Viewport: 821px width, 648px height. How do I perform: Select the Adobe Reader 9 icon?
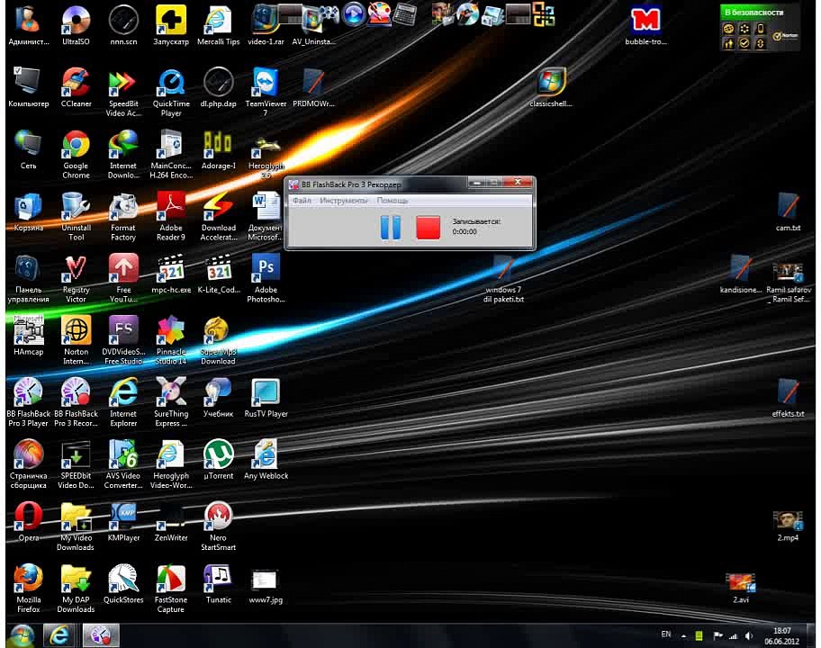[x=171, y=217]
